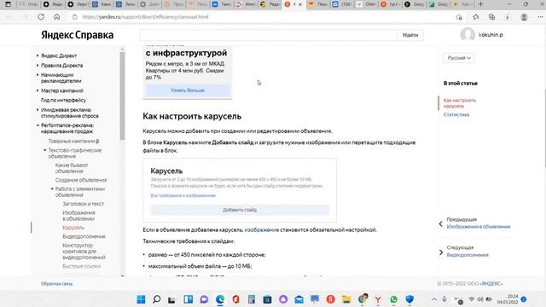Jump to Статистика section in article contents

point(456,114)
